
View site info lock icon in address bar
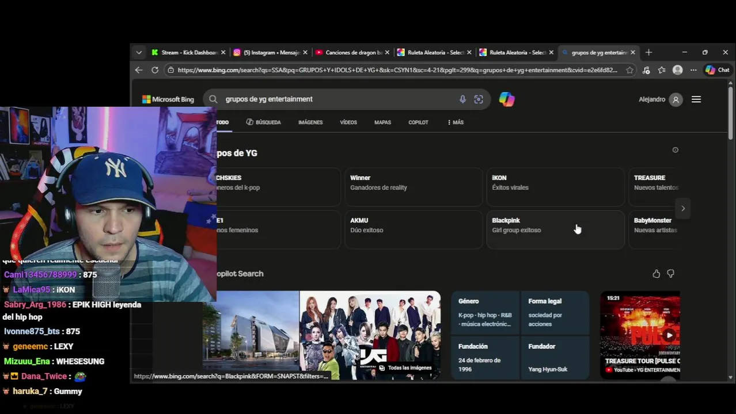(x=170, y=70)
